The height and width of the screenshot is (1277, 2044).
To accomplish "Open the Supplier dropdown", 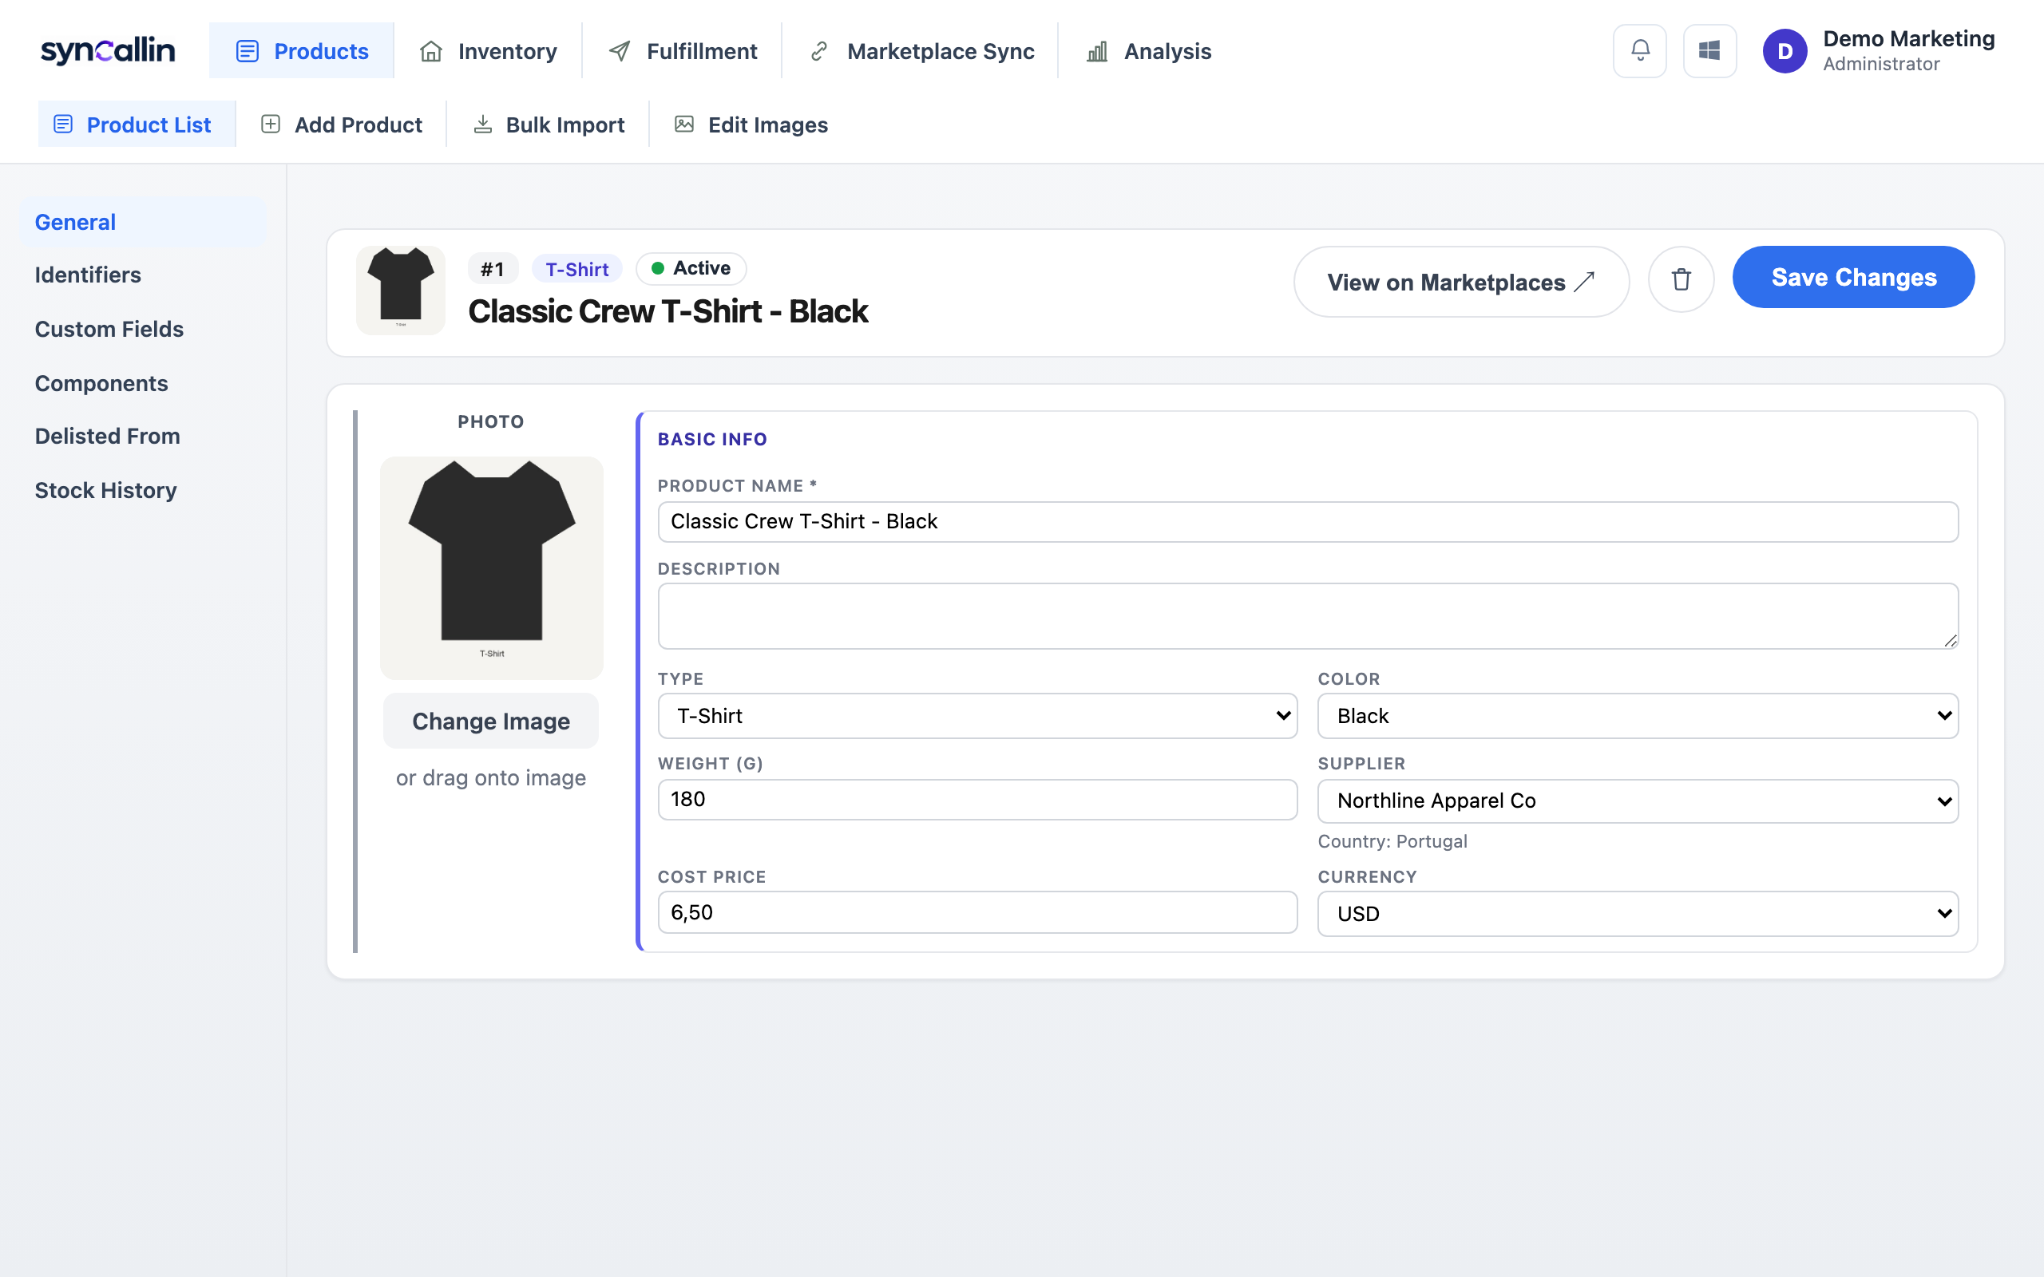I will tap(1638, 801).
